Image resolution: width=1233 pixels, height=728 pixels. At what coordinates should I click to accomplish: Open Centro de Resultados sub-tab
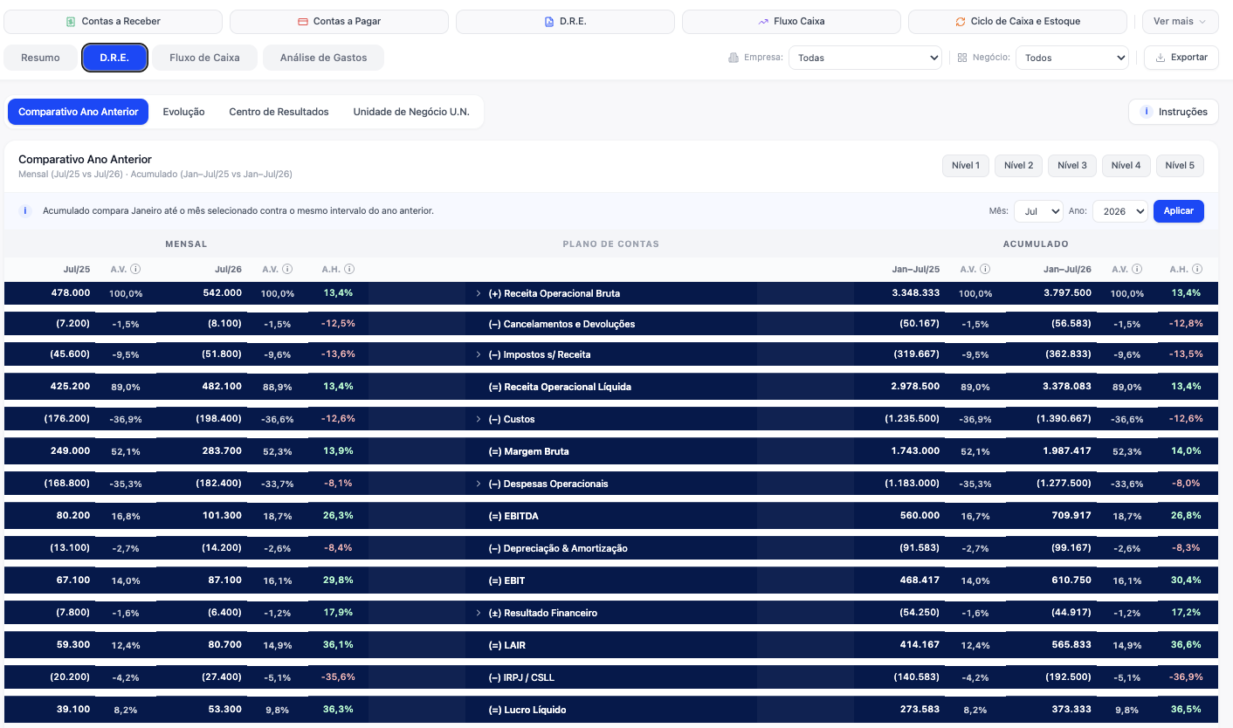click(279, 112)
